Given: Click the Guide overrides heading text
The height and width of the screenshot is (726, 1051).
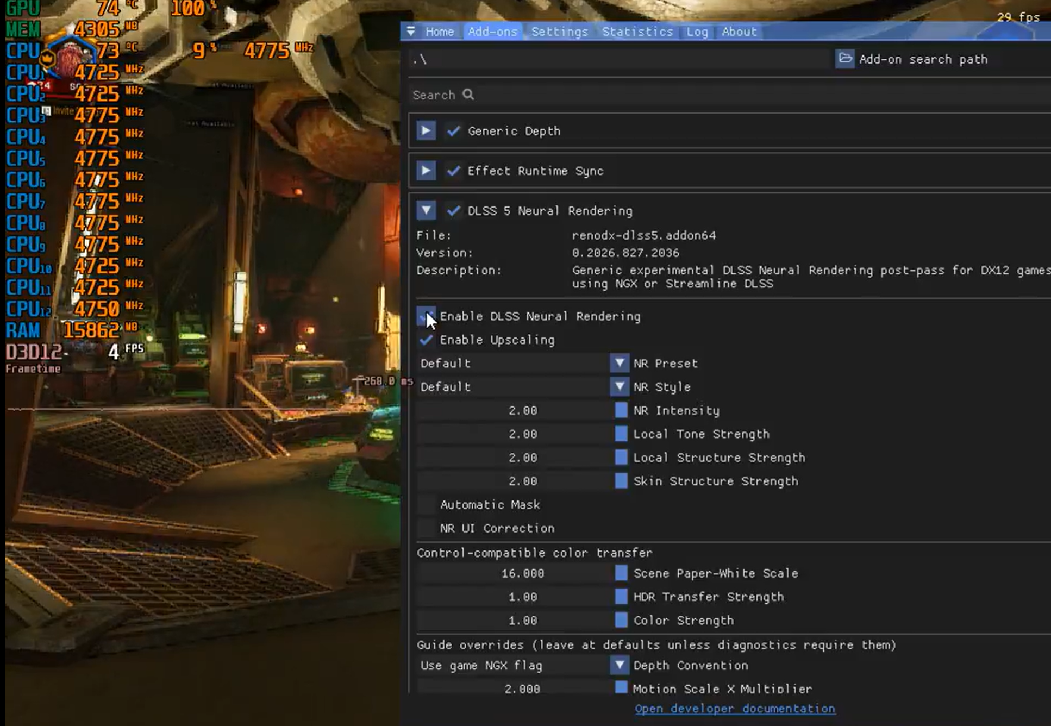Looking at the screenshot, I should (x=656, y=645).
